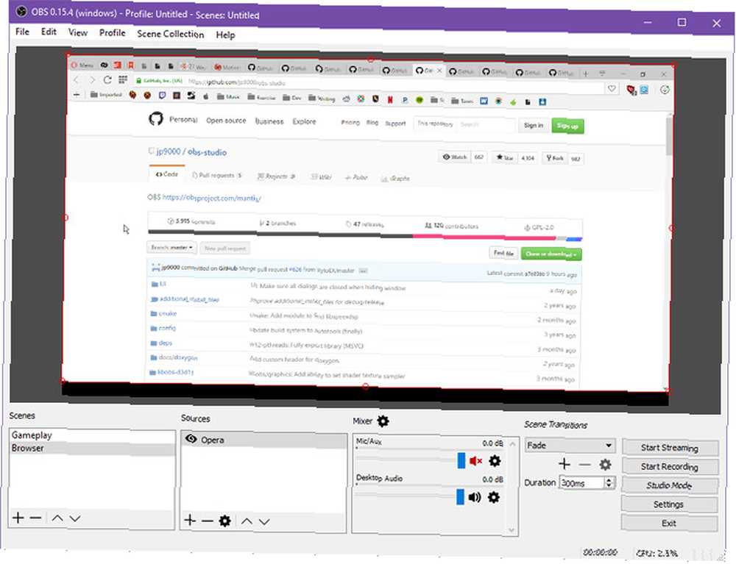Click the OBS logo in title bar

pyautogui.click(x=21, y=11)
